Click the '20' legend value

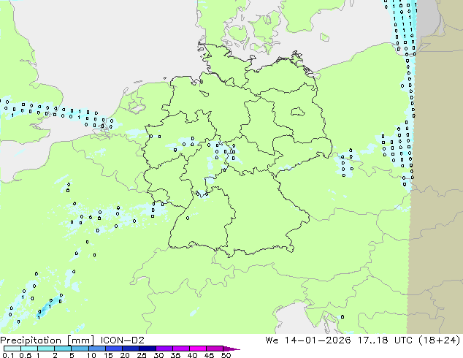pos(125,355)
